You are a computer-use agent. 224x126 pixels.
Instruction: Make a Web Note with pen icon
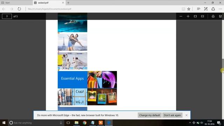[x=206, y=9]
